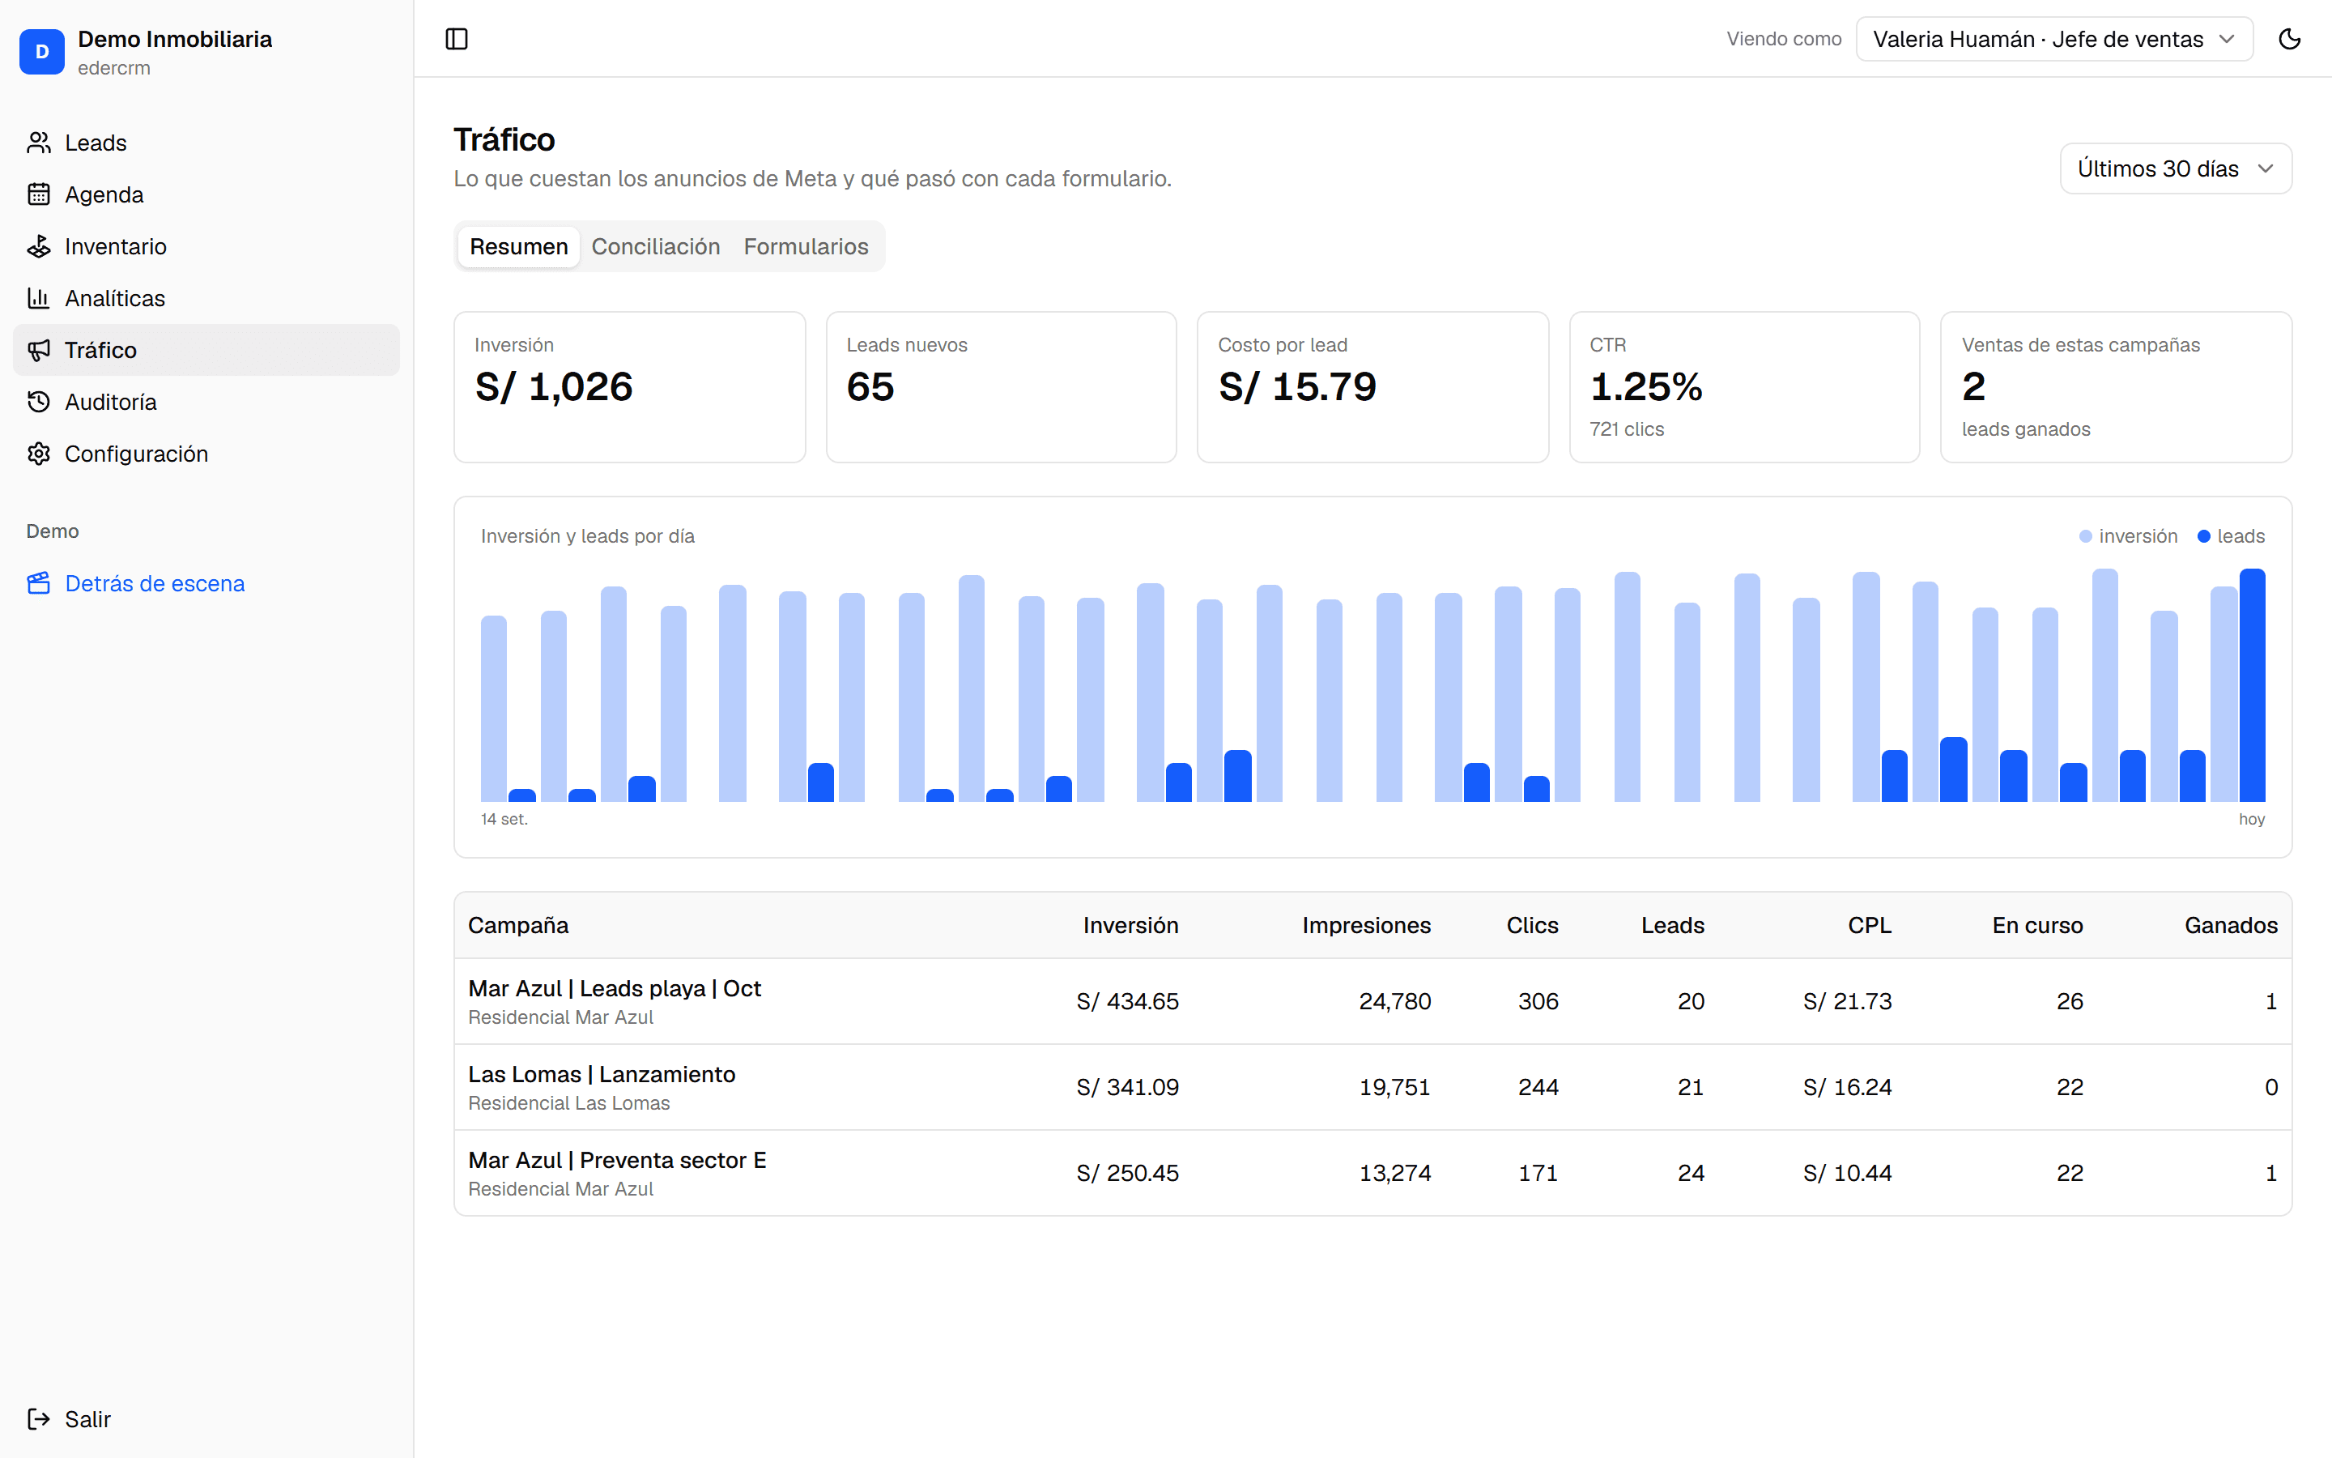The width and height of the screenshot is (2332, 1458).
Task: Switch to the Resumen tab
Action: 518,247
